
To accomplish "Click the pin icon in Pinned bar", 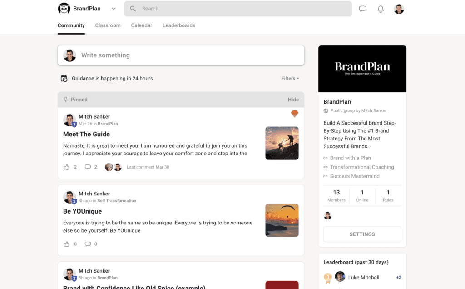I will click(66, 100).
